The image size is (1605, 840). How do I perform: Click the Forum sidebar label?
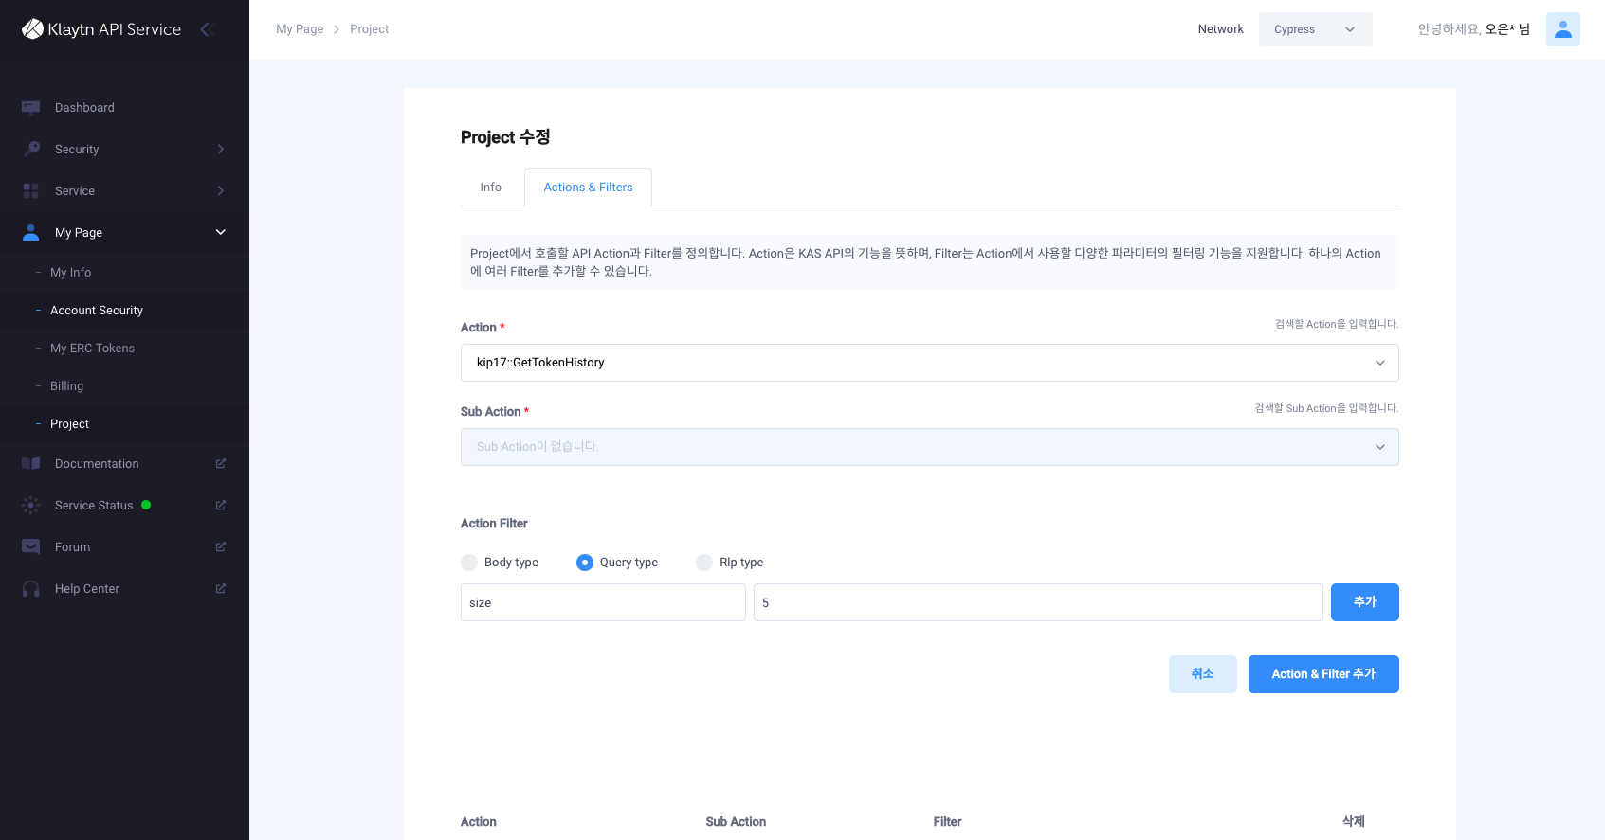[73, 547]
